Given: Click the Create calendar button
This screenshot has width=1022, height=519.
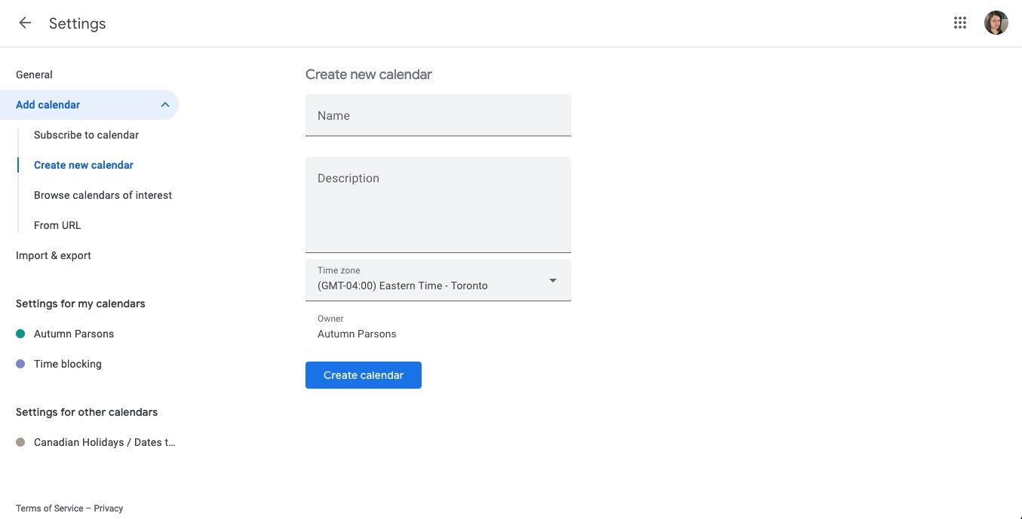Looking at the screenshot, I should pos(363,374).
